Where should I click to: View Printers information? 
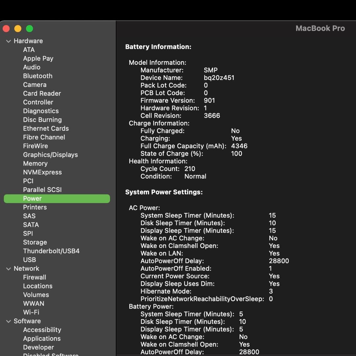[x=35, y=207]
